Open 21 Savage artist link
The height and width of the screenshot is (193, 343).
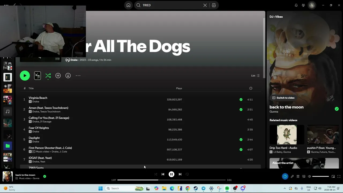click(46, 122)
